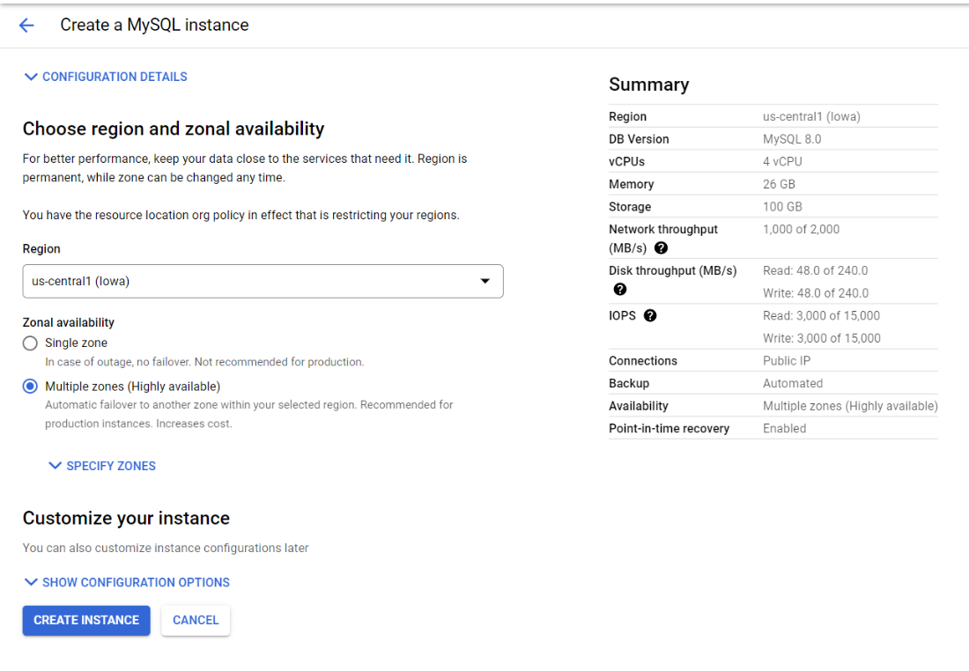Expand SHOW CONFIGURATION OPTIONS
Viewport: 969px width, 671px height.
(x=136, y=582)
